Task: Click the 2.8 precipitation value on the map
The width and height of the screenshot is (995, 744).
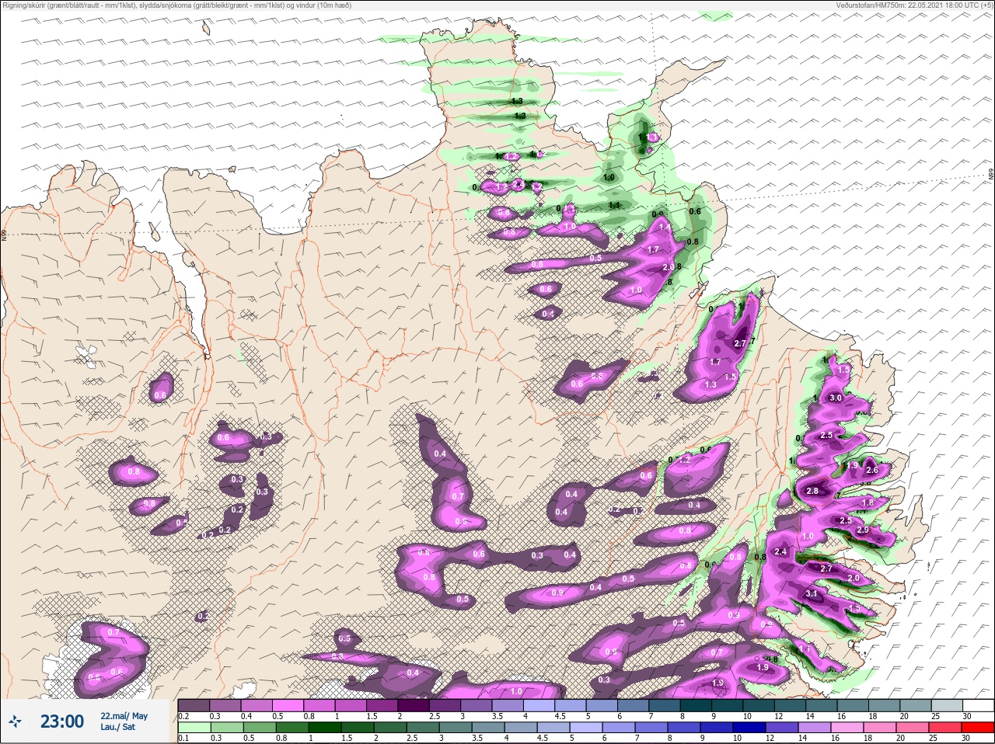Action: click(813, 491)
